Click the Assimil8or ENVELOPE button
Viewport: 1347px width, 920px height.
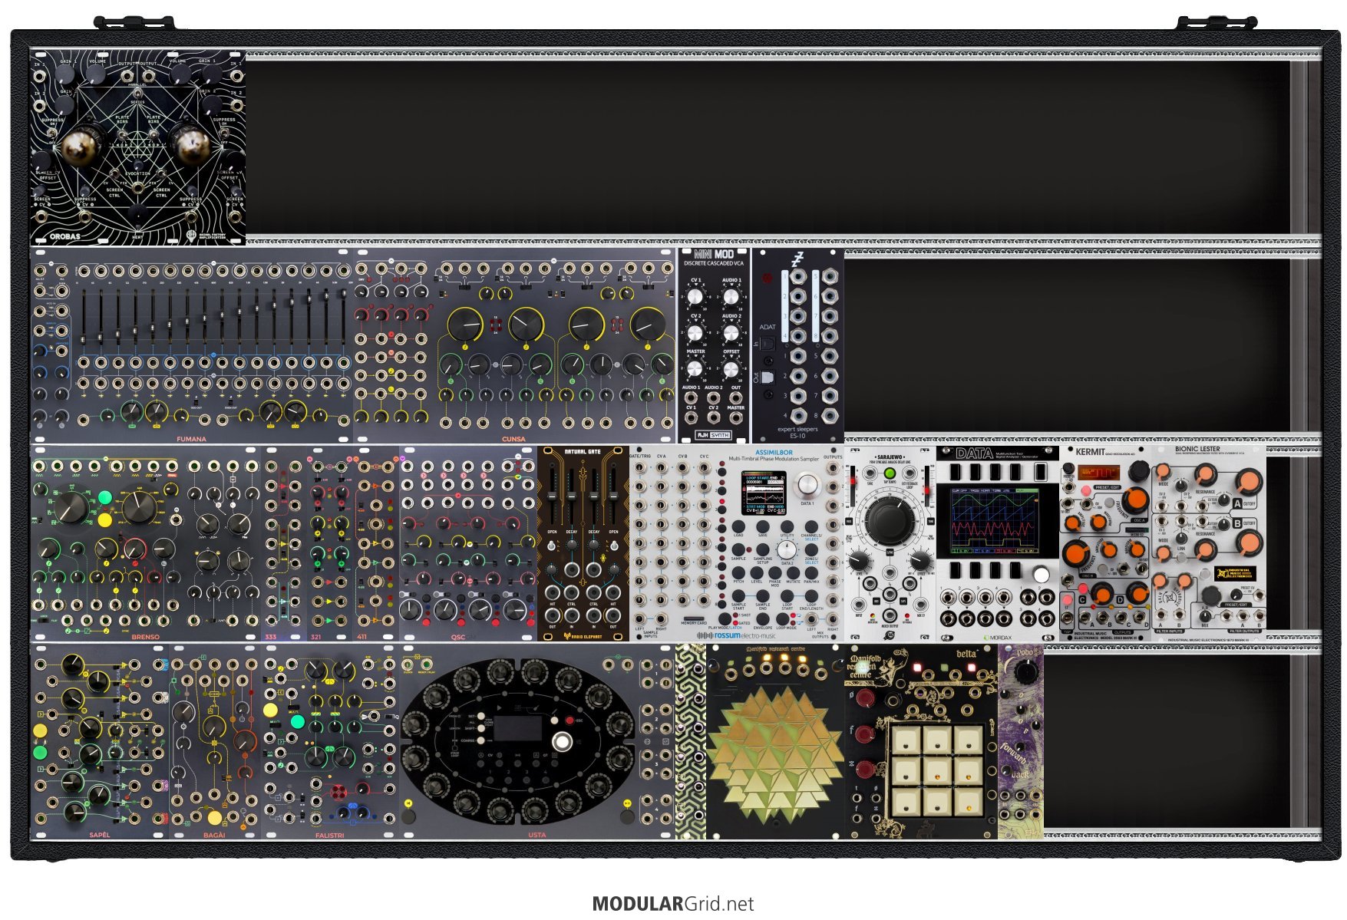(762, 618)
